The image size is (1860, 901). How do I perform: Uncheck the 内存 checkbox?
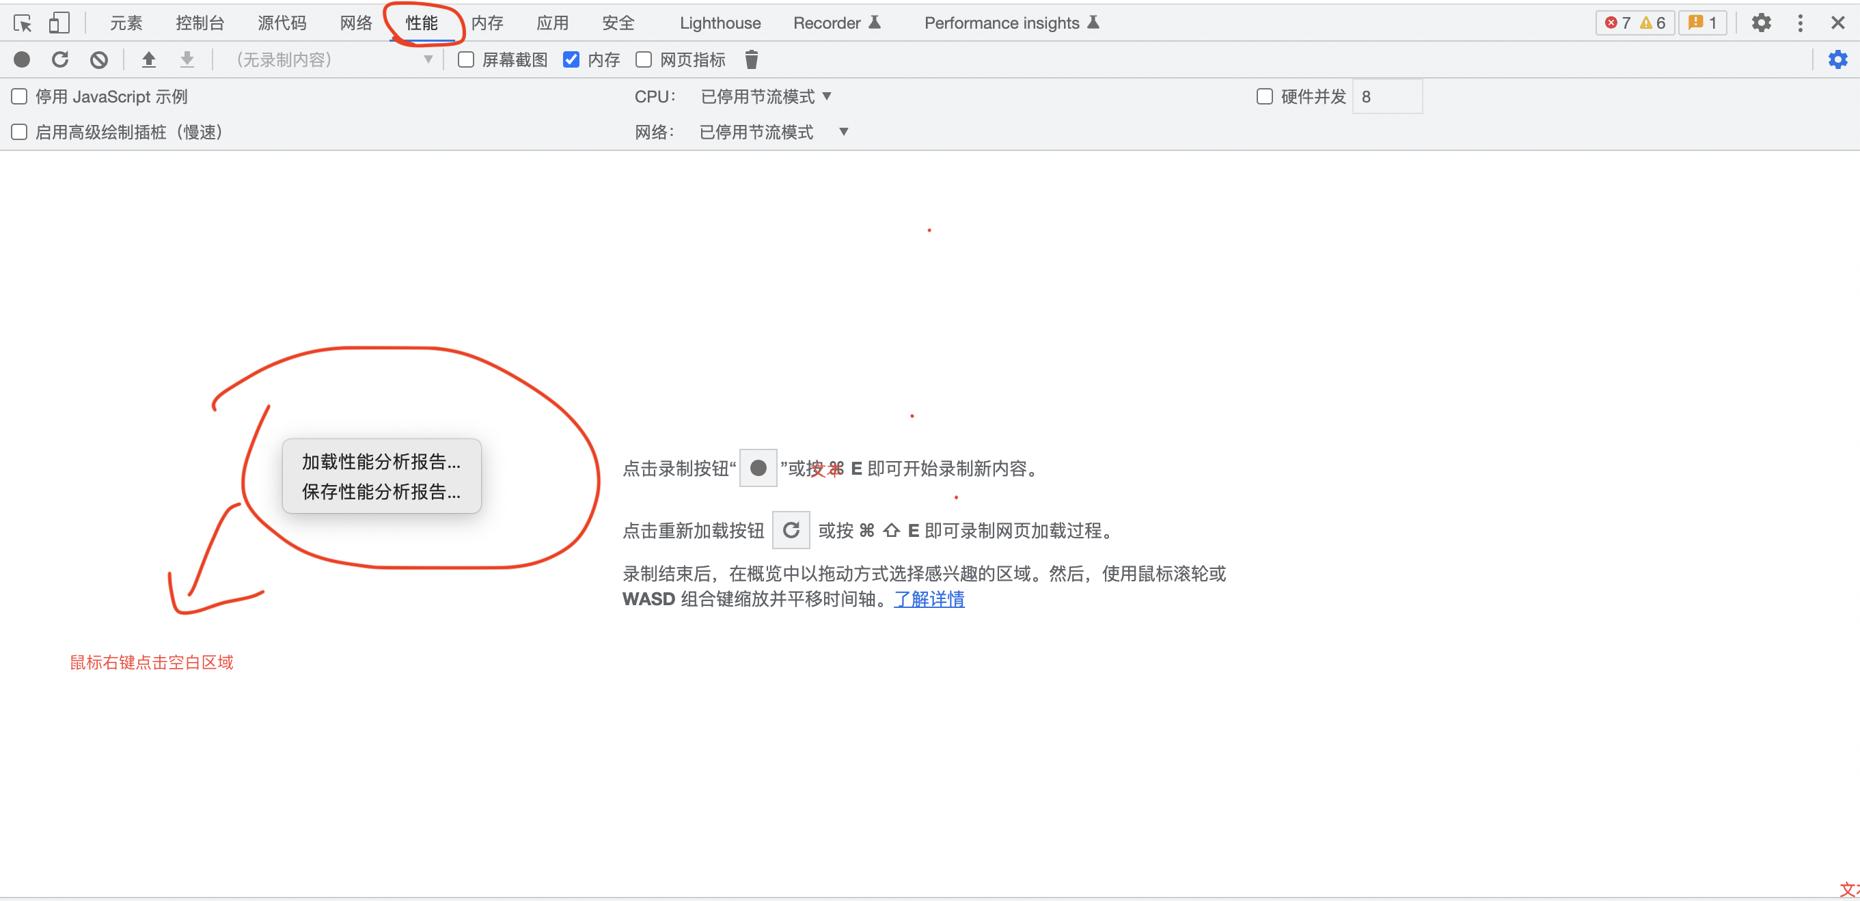[571, 59]
